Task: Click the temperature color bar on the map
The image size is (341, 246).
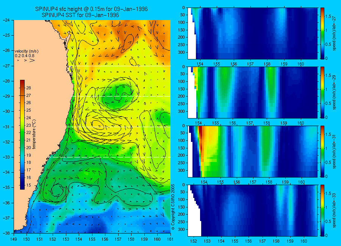Action: point(22,135)
